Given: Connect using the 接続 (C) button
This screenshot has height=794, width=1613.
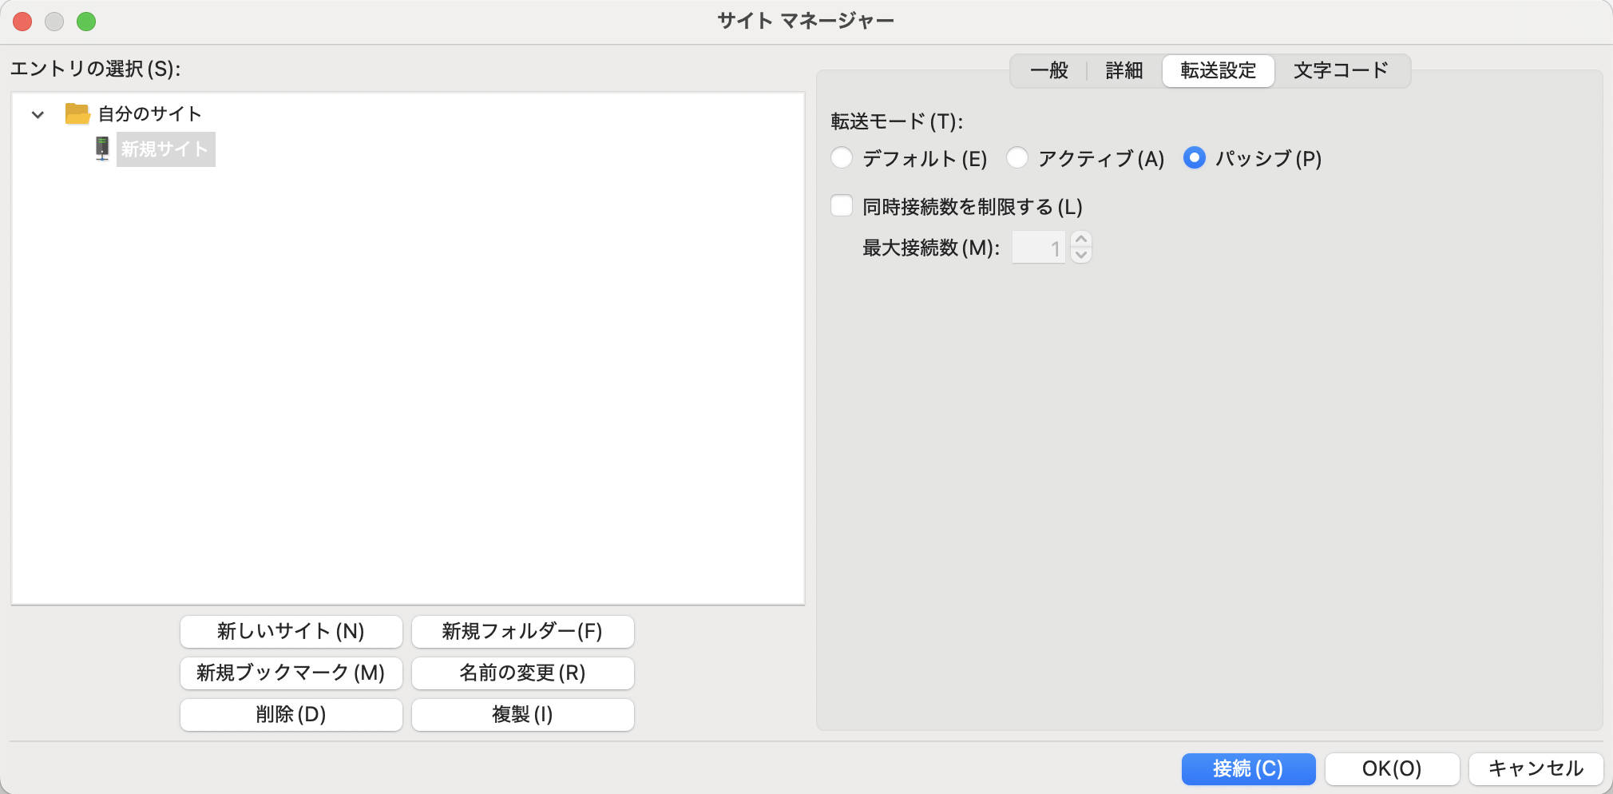Looking at the screenshot, I should coord(1247,768).
